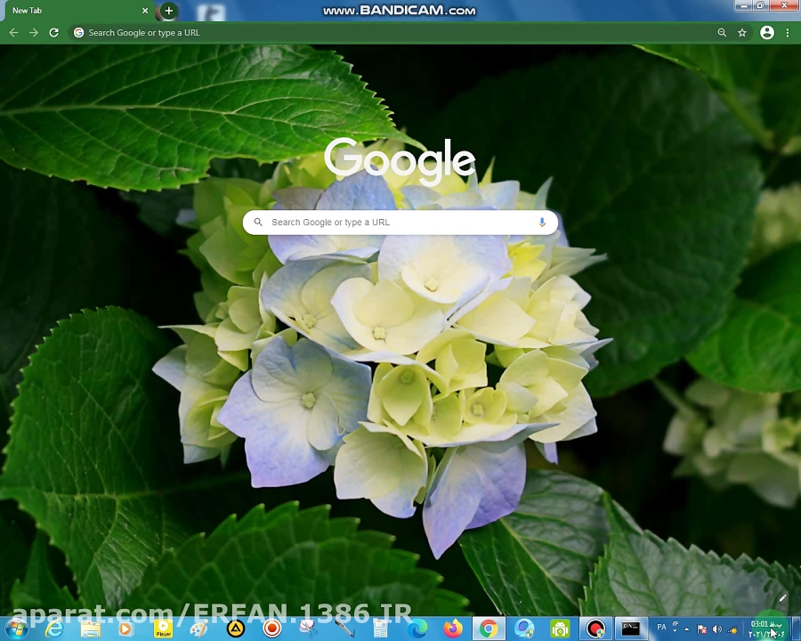Viewport: 801px width, 641px height.
Task: Open the Action Center flag icon in the tray
Action: pyautogui.click(x=702, y=629)
